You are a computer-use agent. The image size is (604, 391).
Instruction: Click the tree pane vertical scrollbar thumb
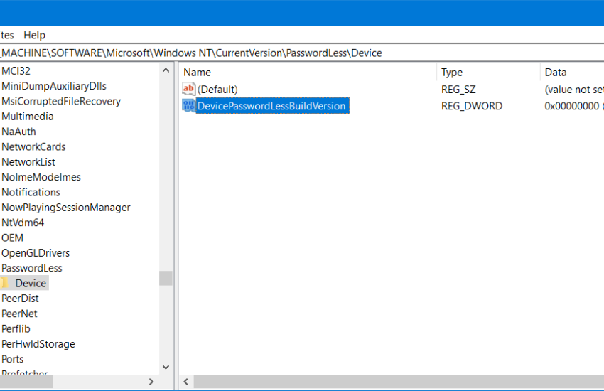tap(166, 277)
